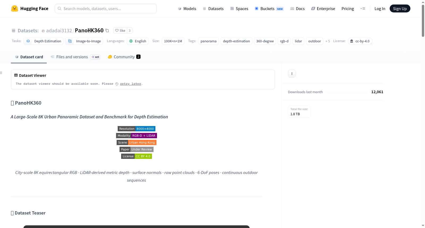Image resolution: width=425 pixels, height=228 pixels.
Task: Click the cc-by-4.0 license tag
Action: coord(360,41)
